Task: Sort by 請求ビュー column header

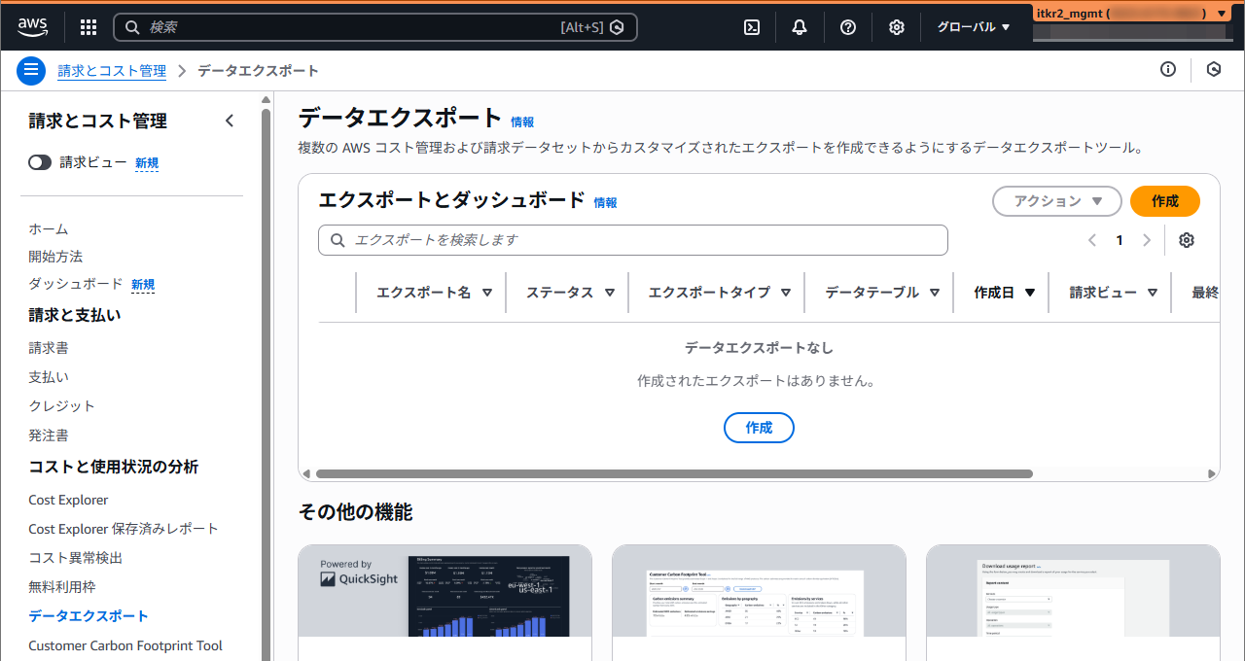Action: pyautogui.click(x=1114, y=293)
